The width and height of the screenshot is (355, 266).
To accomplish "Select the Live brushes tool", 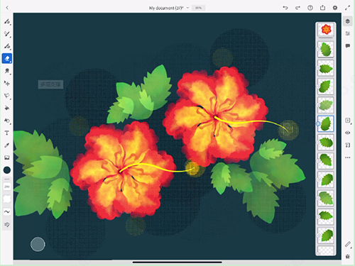I will (7, 34).
